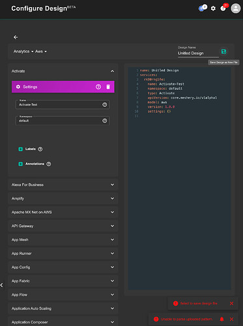Add a label with the plus icon
Viewport: 243px width, 326px height.
21,149
